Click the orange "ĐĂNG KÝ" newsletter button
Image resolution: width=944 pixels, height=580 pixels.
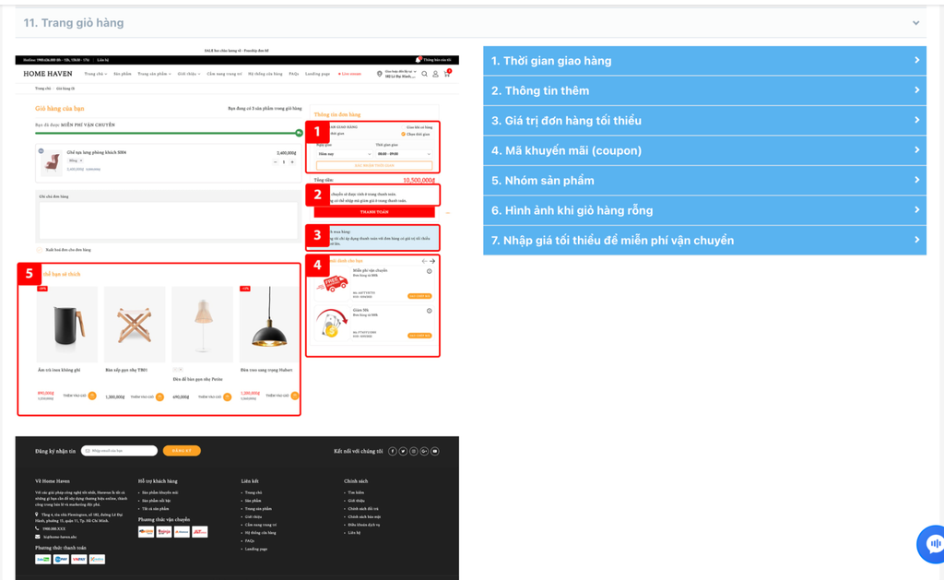point(182,451)
